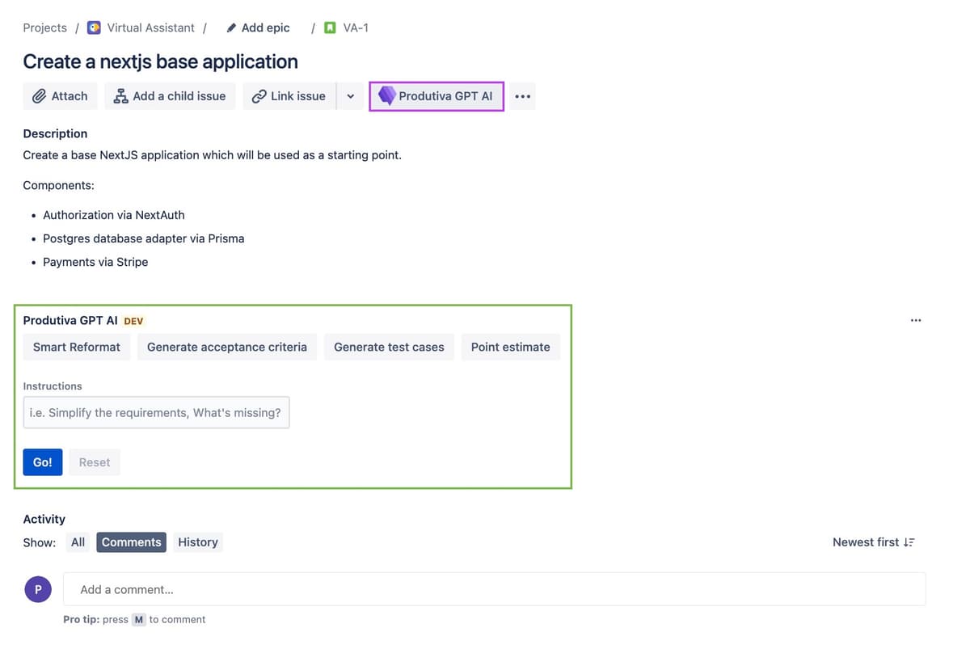Click the blue Go! button
The width and height of the screenshot is (970, 649).
click(x=43, y=462)
